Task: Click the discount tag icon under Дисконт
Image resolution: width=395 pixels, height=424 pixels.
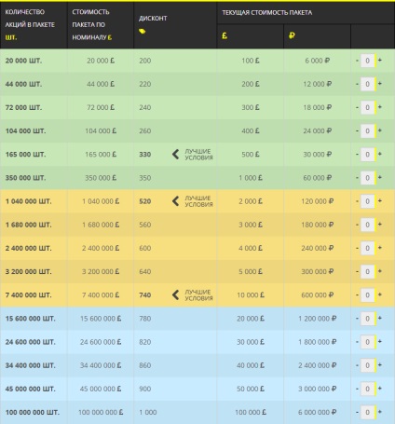Action: (143, 31)
